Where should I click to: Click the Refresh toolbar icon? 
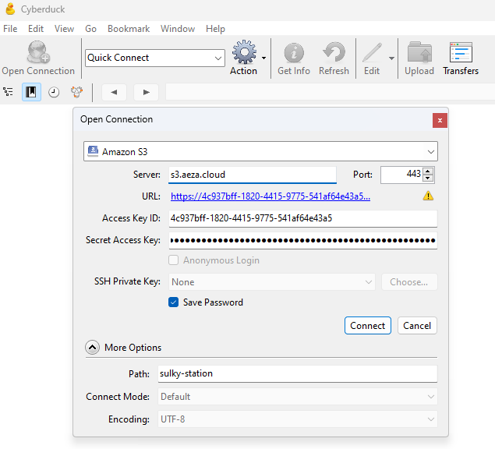pos(334,53)
